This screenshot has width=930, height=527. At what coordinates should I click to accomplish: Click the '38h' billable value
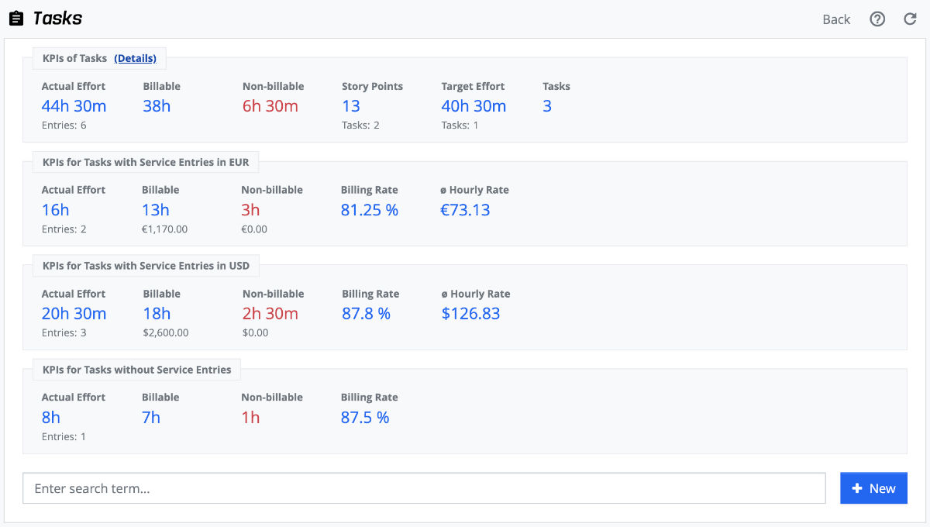pos(157,106)
